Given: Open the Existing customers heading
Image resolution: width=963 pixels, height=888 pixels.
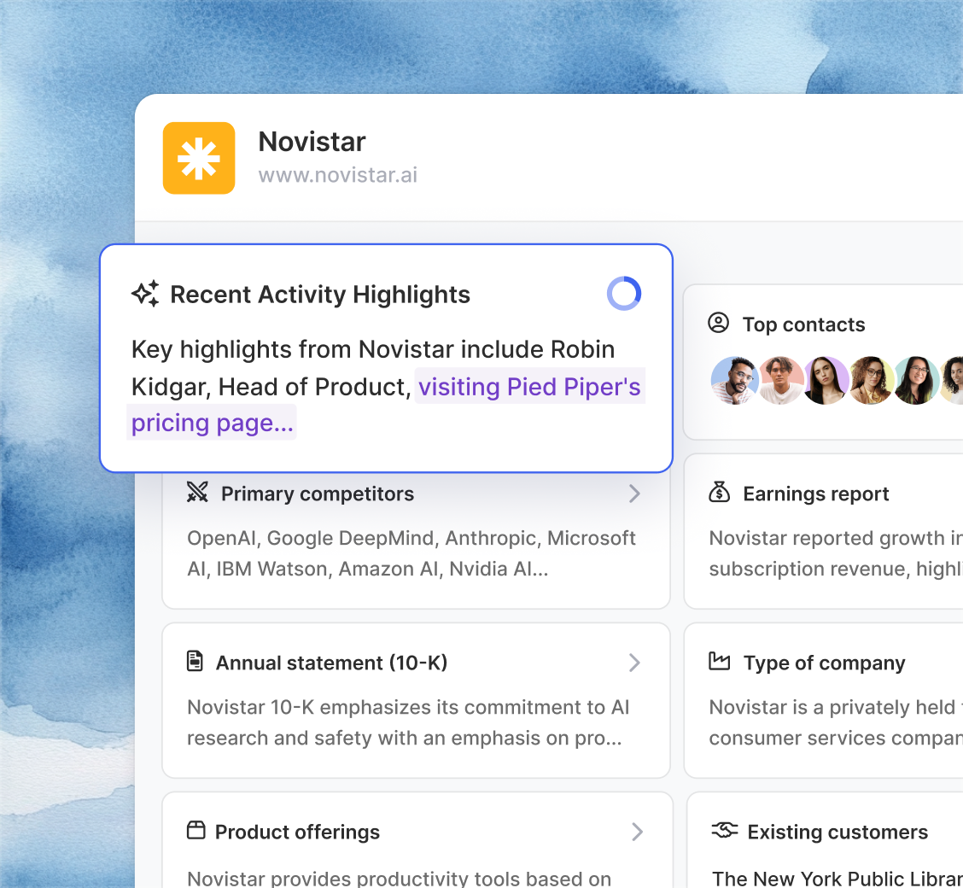Looking at the screenshot, I should [x=838, y=832].
